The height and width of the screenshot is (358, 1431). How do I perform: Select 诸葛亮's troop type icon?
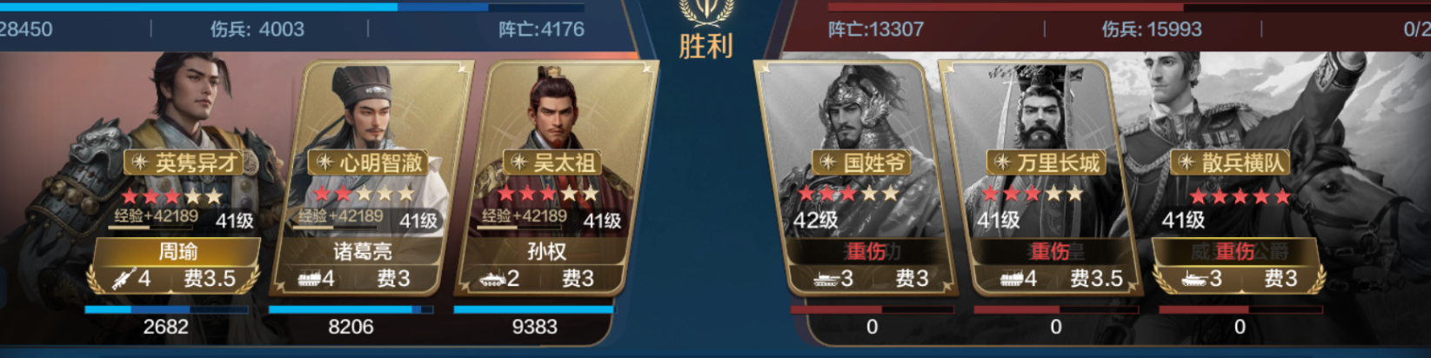(x=309, y=279)
